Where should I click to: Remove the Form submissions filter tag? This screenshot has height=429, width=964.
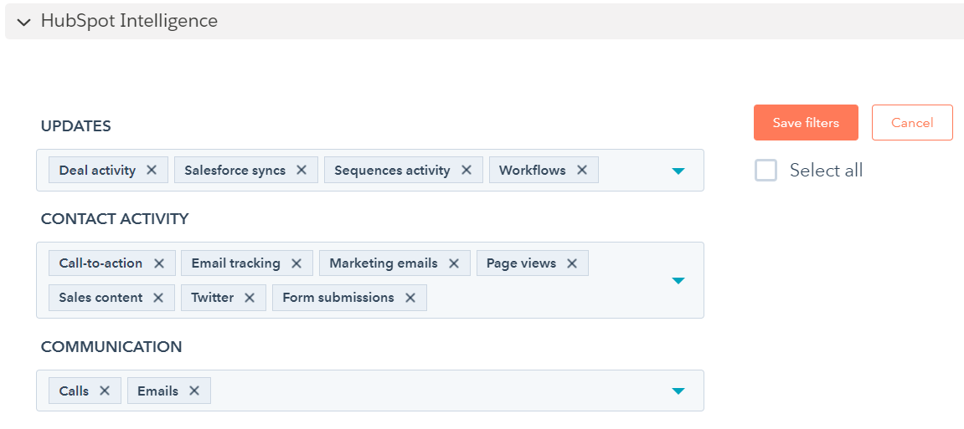(410, 298)
